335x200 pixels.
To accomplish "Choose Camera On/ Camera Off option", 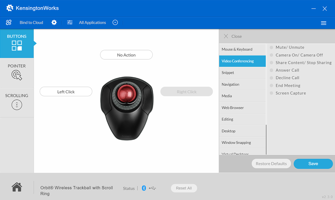I will (x=271, y=55).
